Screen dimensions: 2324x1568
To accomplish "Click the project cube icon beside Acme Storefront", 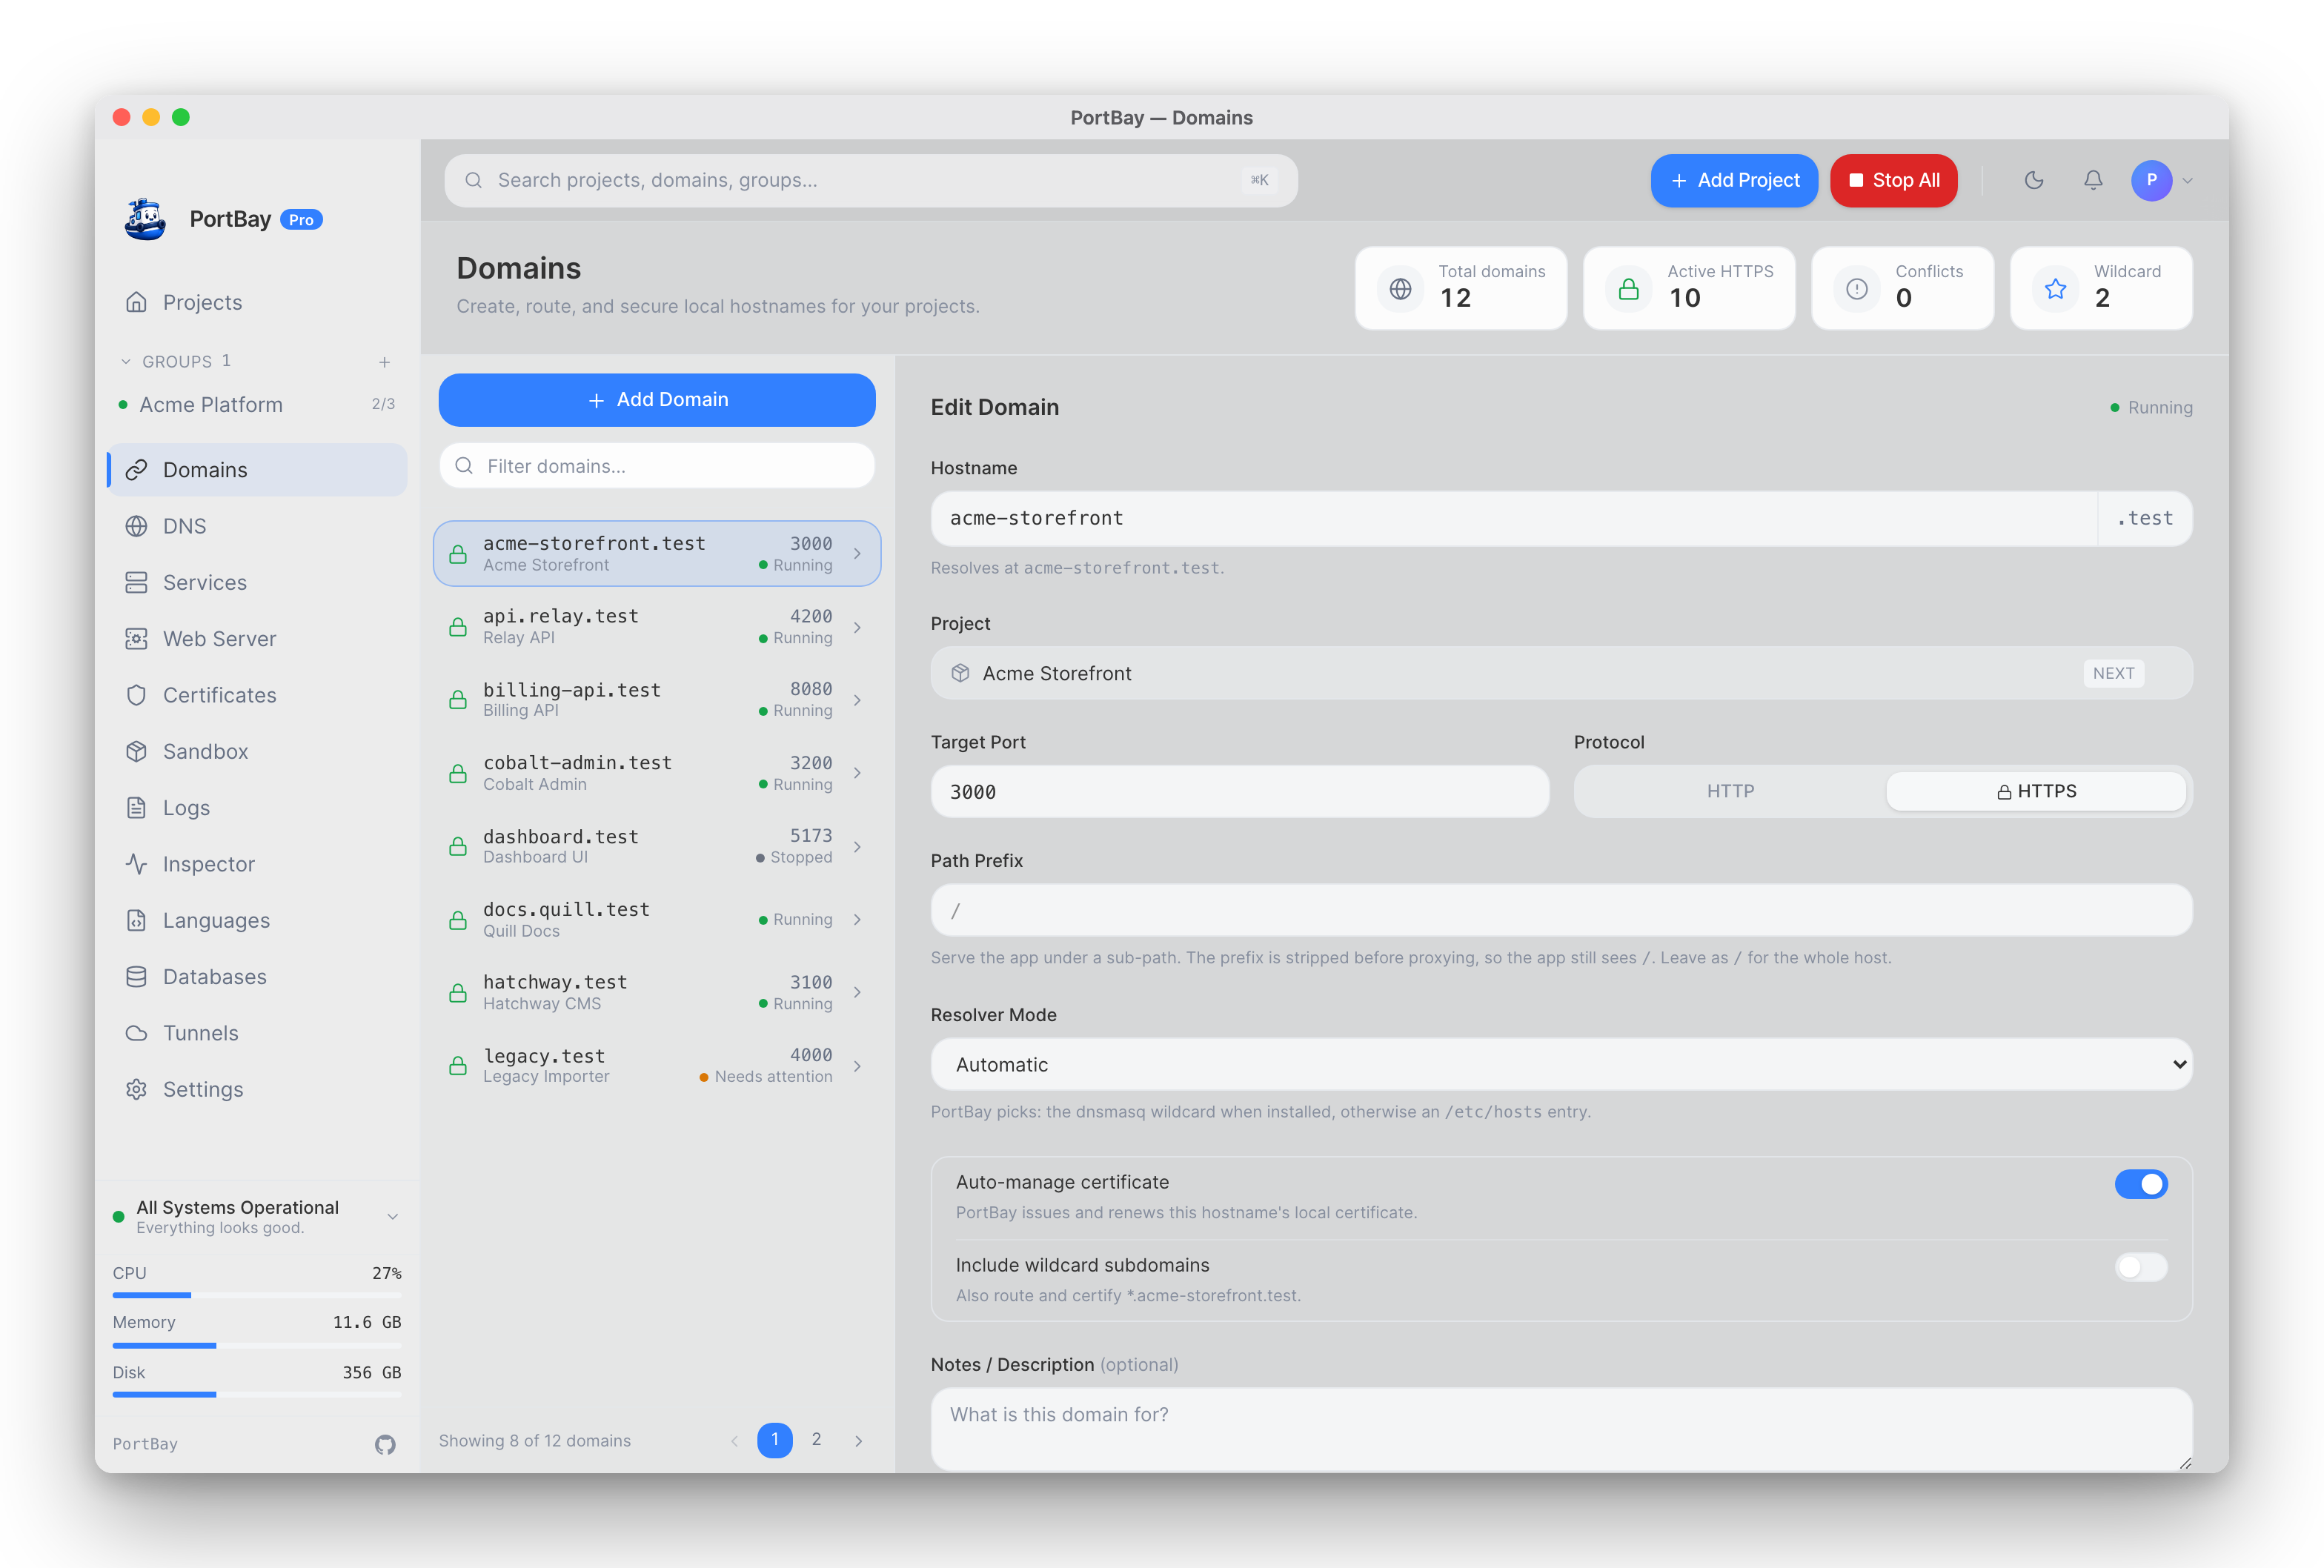I will (960, 673).
